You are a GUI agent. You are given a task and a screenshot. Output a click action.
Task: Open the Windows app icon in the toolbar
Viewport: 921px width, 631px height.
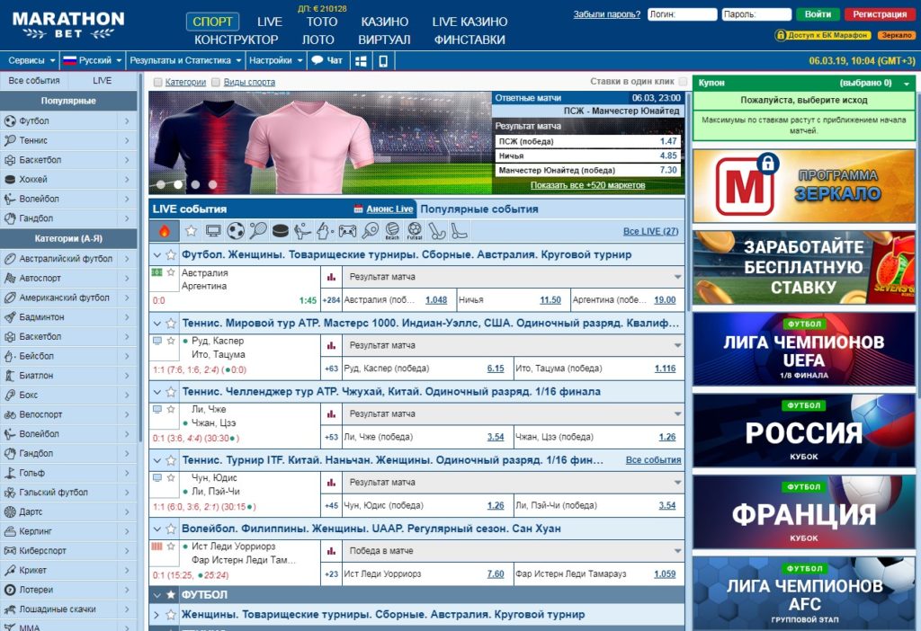[361, 60]
